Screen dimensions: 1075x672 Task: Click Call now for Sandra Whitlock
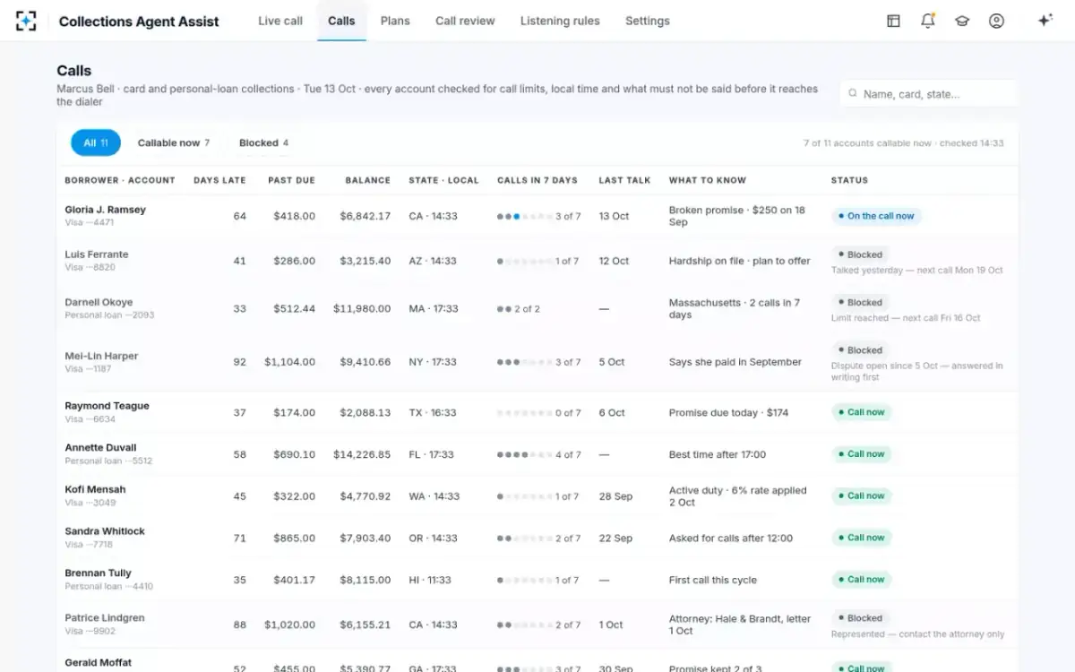861,538
